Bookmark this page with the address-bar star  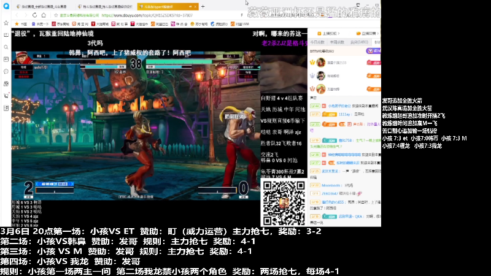[x=56, y=15]
